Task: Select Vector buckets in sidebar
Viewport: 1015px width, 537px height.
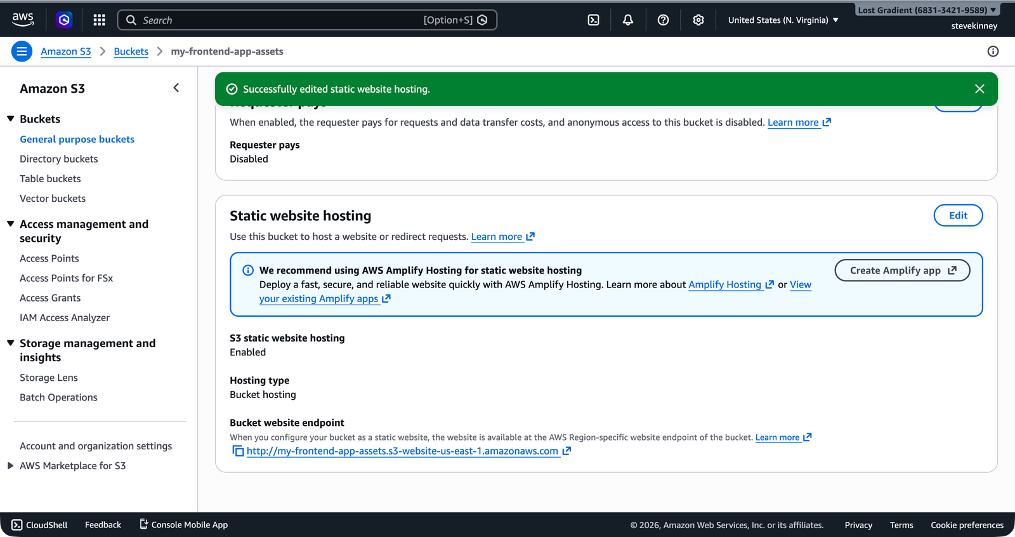Action: pos(53,198)
